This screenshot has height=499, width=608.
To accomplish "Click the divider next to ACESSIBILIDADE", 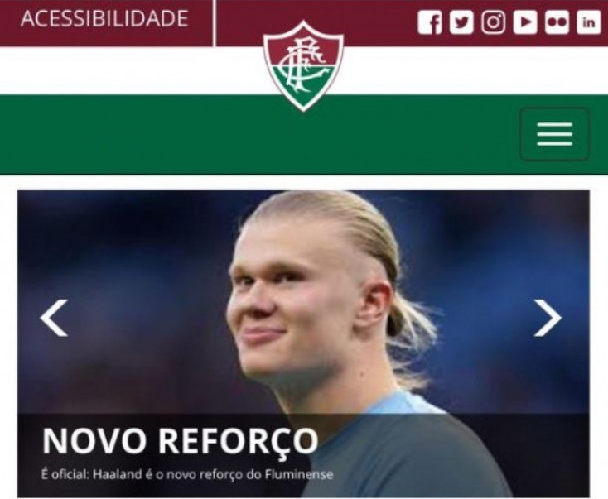I will tap(214, 23).
